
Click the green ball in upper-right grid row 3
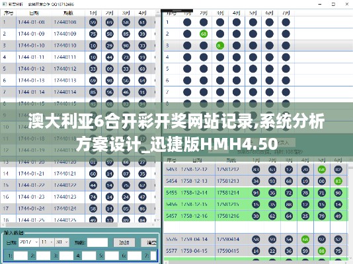click(x=220, y=46)
